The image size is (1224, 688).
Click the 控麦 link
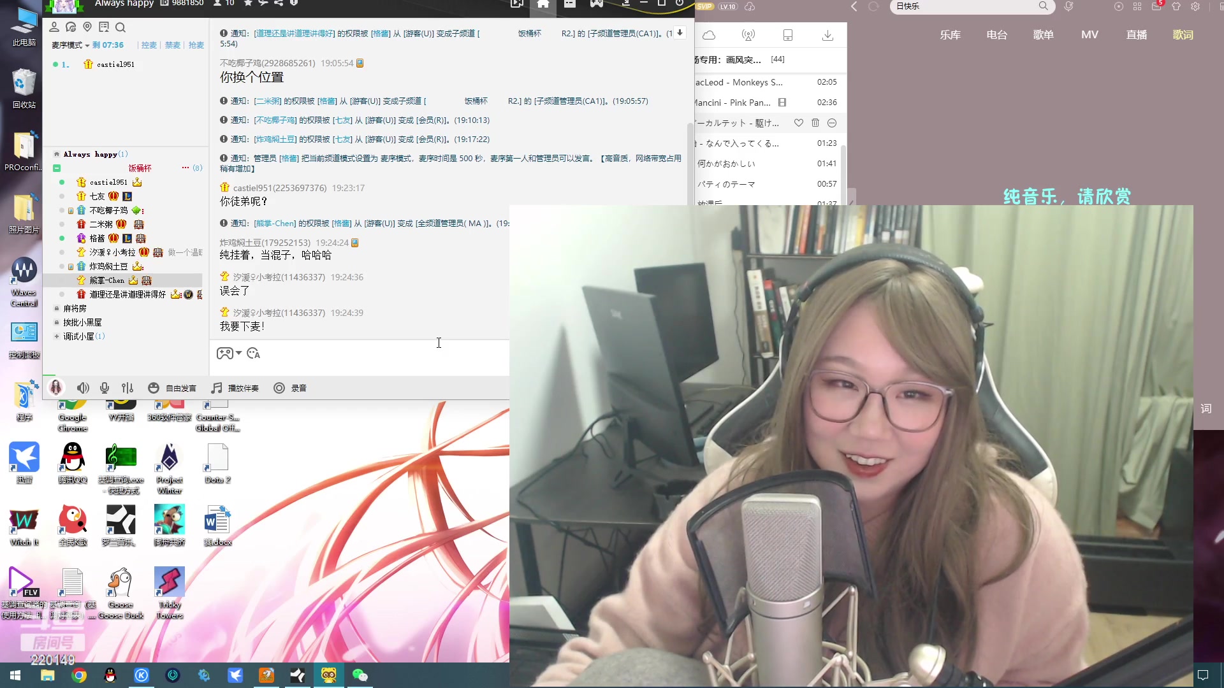point(149,45)
